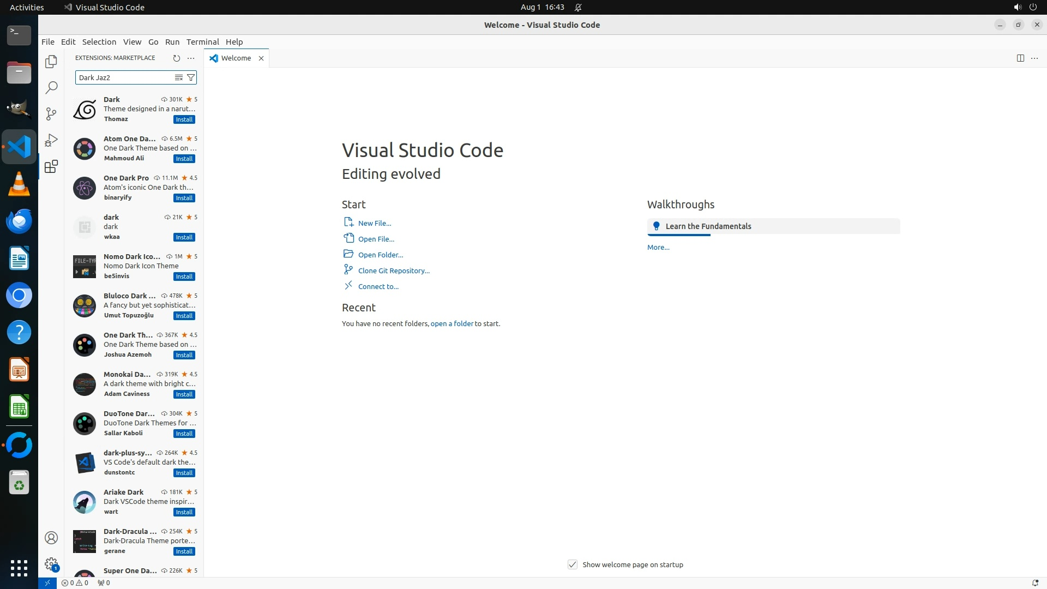Open the Explorer view icon

[51, 62]
